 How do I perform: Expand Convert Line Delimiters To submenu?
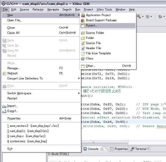[x=79, y=78]
